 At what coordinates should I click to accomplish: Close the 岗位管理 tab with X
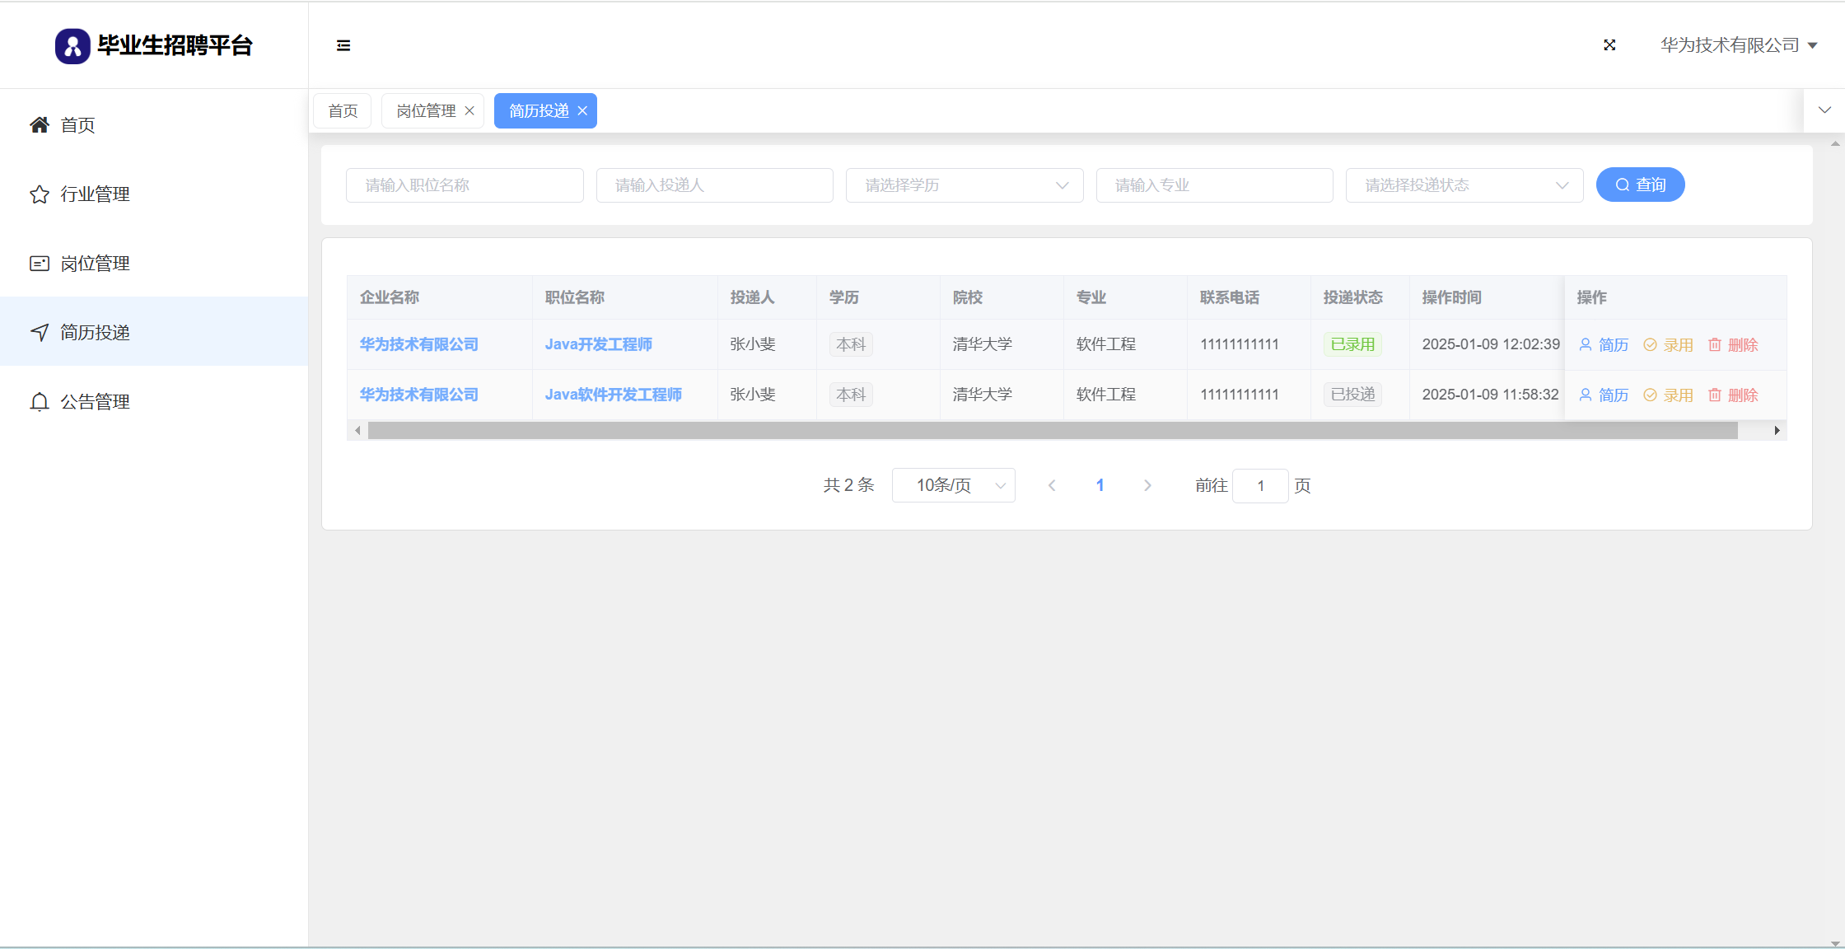point(469,111)
